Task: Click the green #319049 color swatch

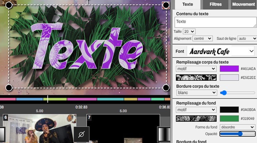Action: pyautogui.click(x=229, y=118)
